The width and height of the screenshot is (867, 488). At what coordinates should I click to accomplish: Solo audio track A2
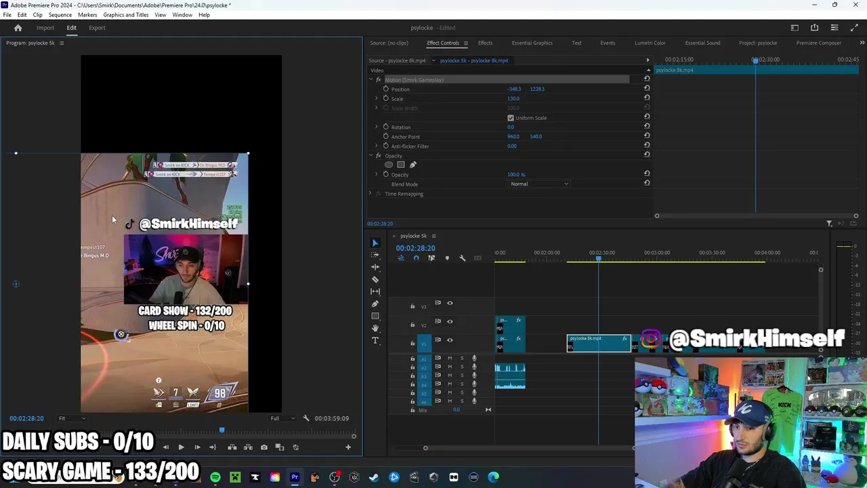click(462, 367)
